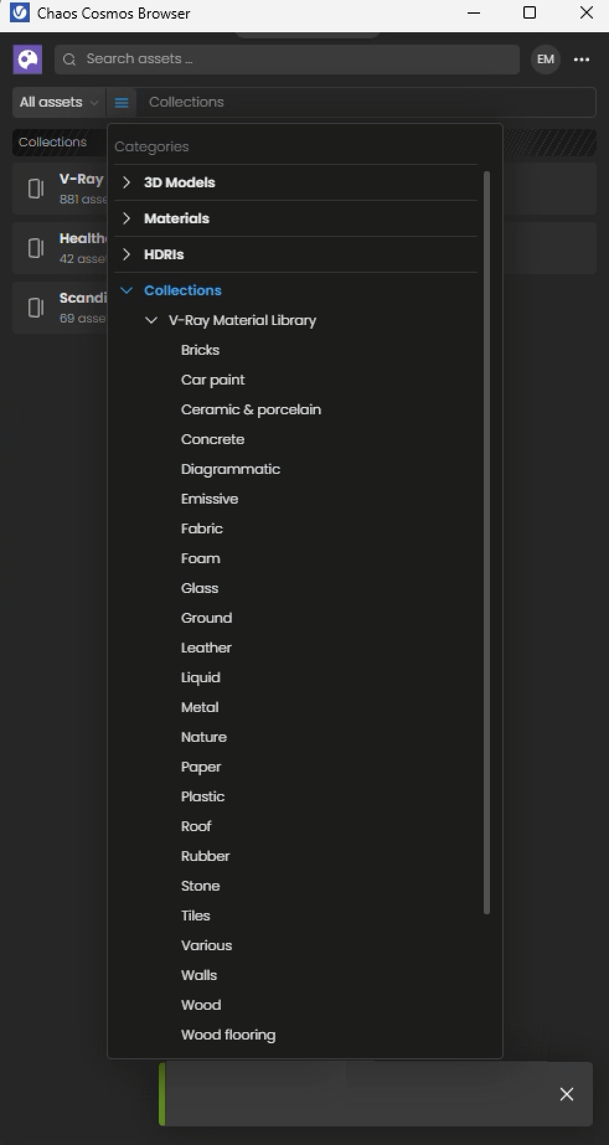This screenshot has width=609, height=1145.
Task: Click the Scandinavian collection card icon
Action: pos(36,308)
